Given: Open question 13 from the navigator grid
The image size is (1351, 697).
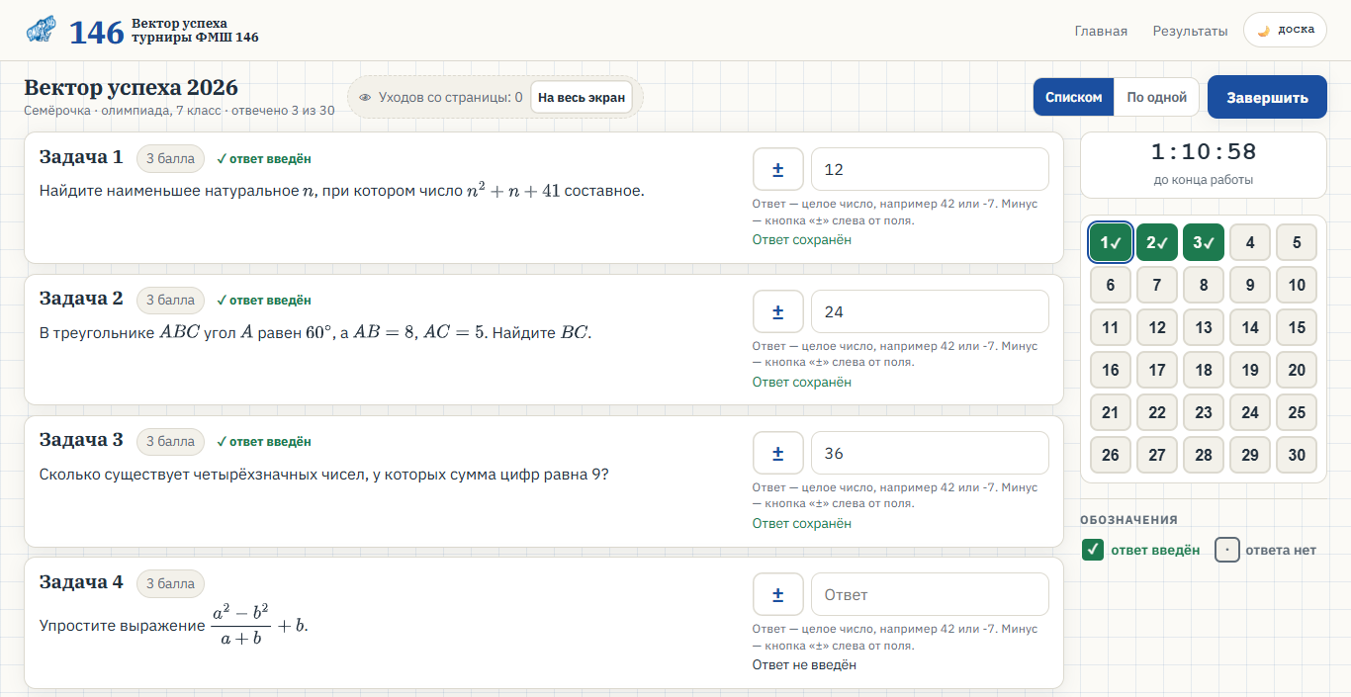Looking at the screenshot, I should [x=1204, y=327].
